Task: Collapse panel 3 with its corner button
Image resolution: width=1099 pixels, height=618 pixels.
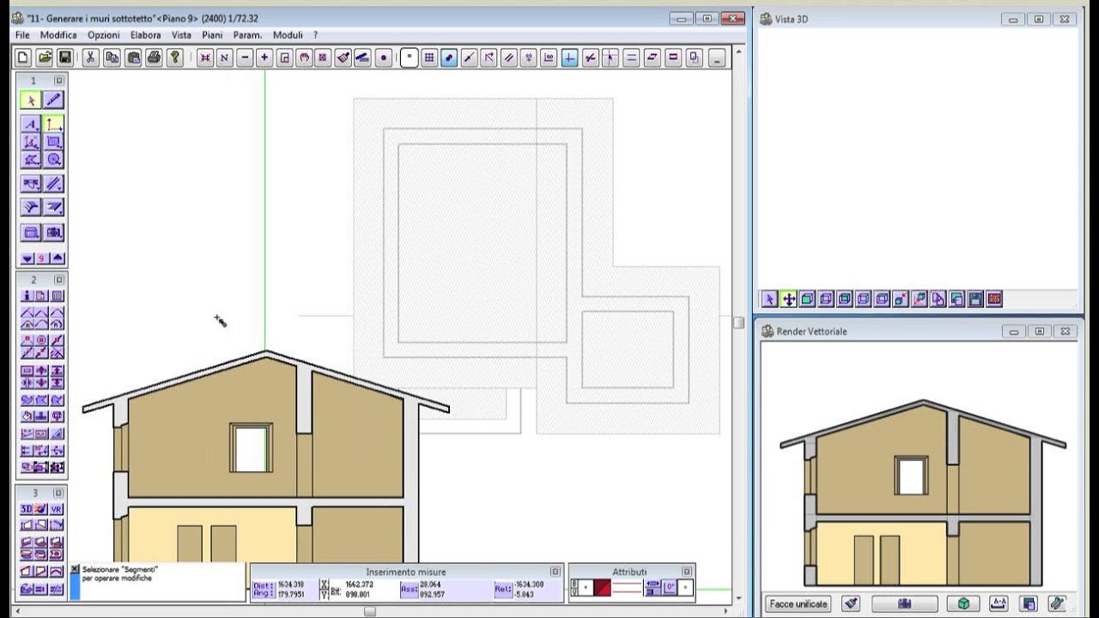Action: 59,493
